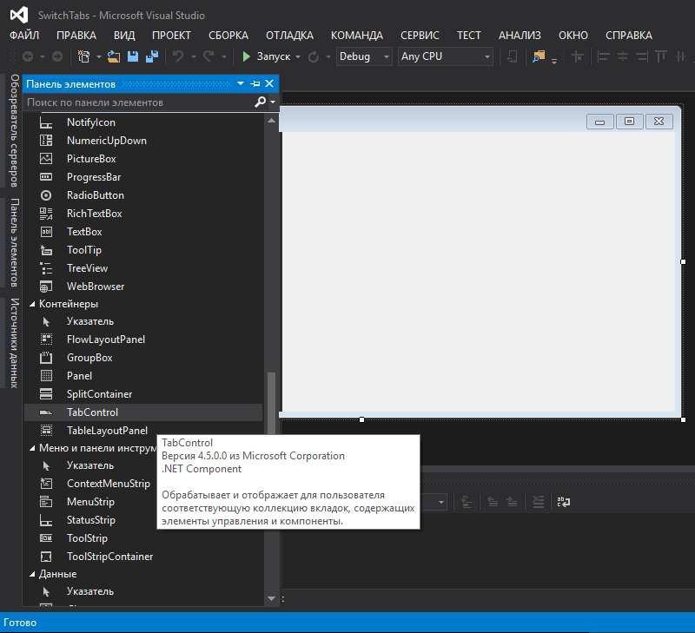The width and height of the screenshot is (695, 633).
Task: Open the СБОРКА menu
Action: pyautogui.click(x=228, y=36)
